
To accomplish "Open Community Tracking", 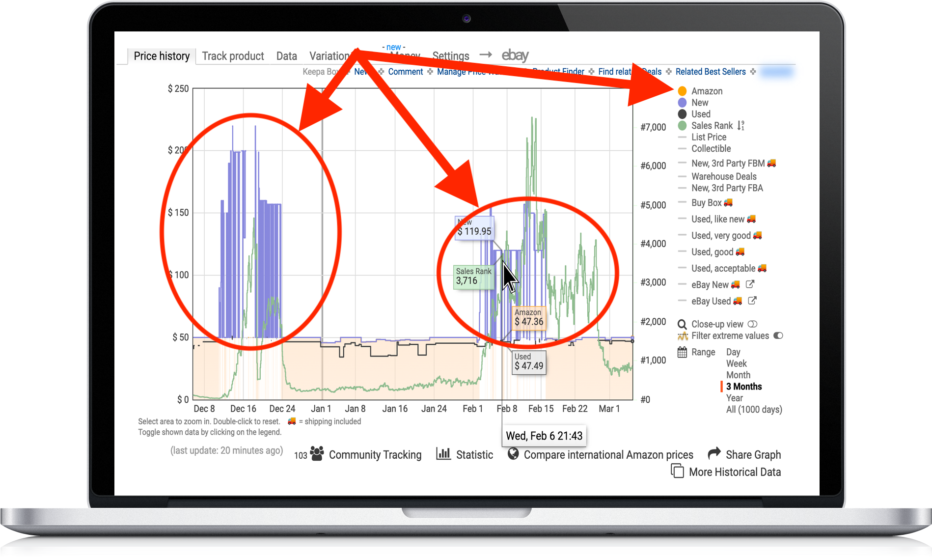I will [x=375, y=455].
